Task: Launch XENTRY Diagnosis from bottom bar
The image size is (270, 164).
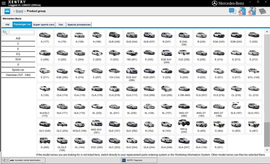Action: click(139, 160)
